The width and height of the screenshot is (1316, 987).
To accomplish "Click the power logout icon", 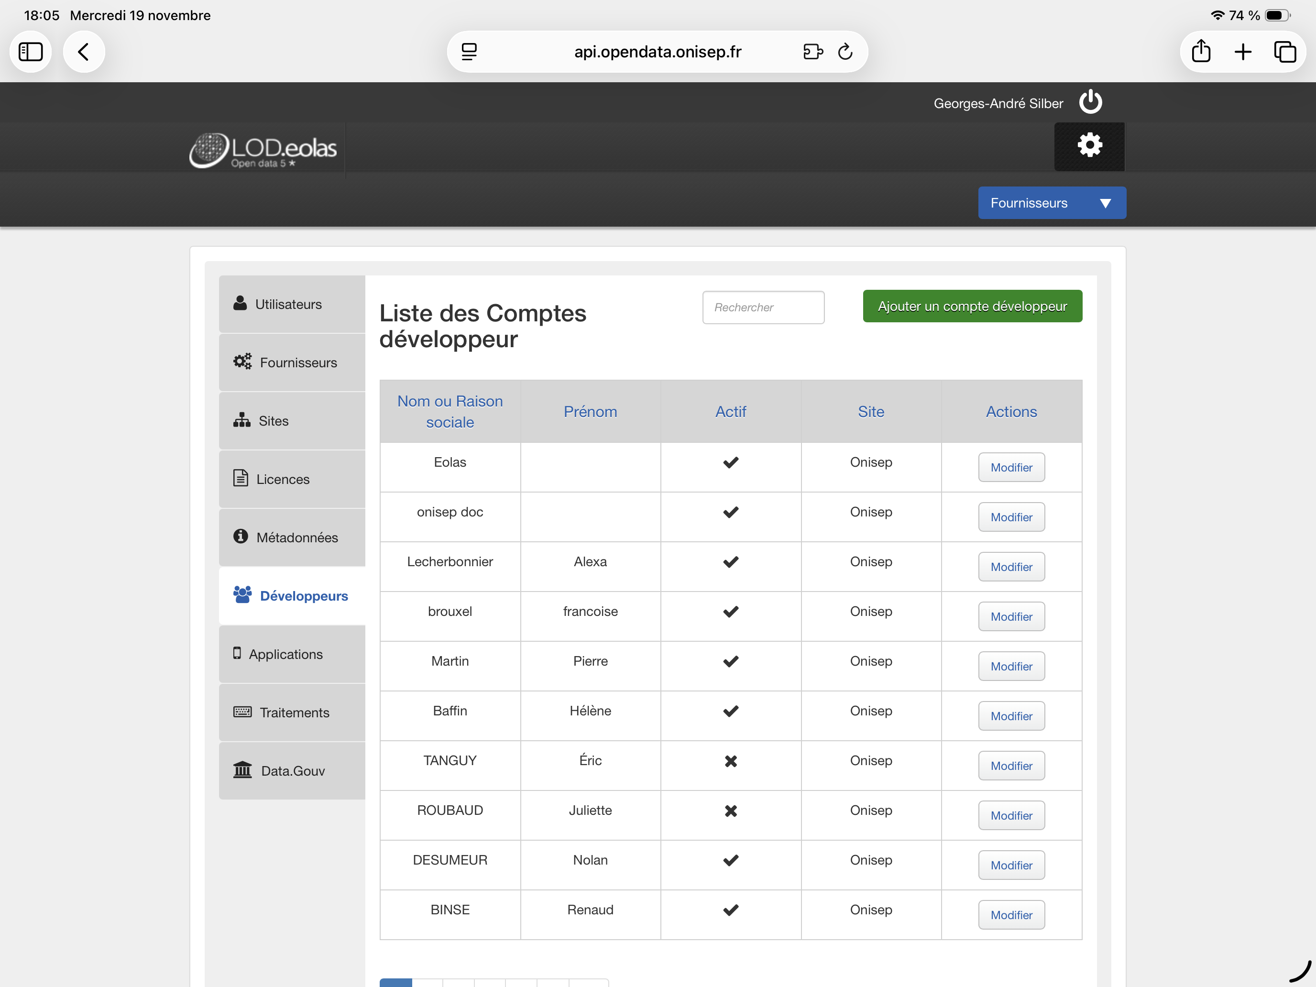I will [1090, 102].
